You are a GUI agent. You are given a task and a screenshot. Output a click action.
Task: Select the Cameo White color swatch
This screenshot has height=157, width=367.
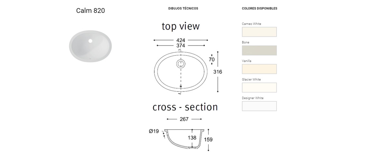(x=259, y=32)
